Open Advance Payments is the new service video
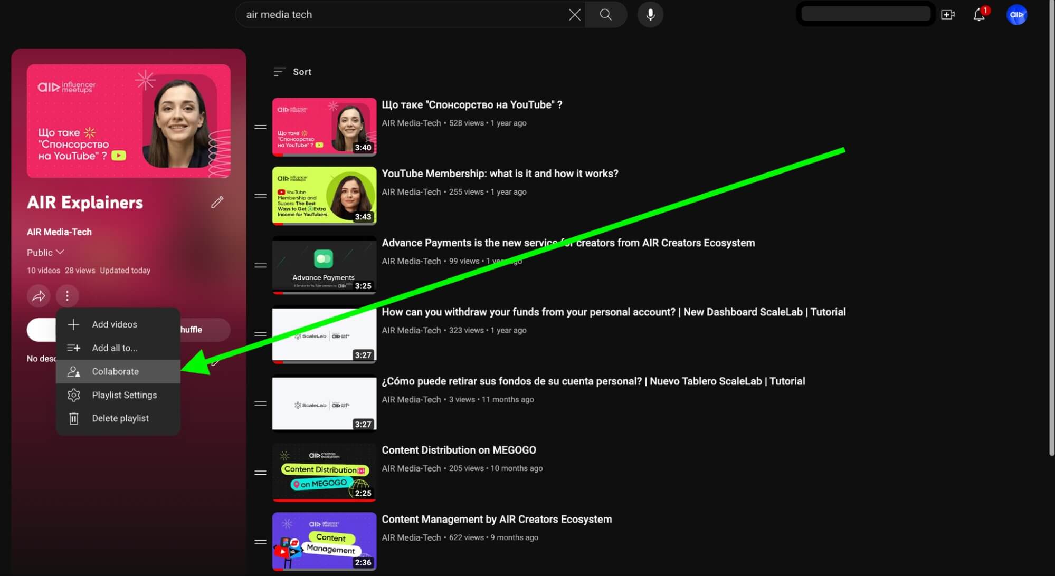 click(x=568, y=243)
